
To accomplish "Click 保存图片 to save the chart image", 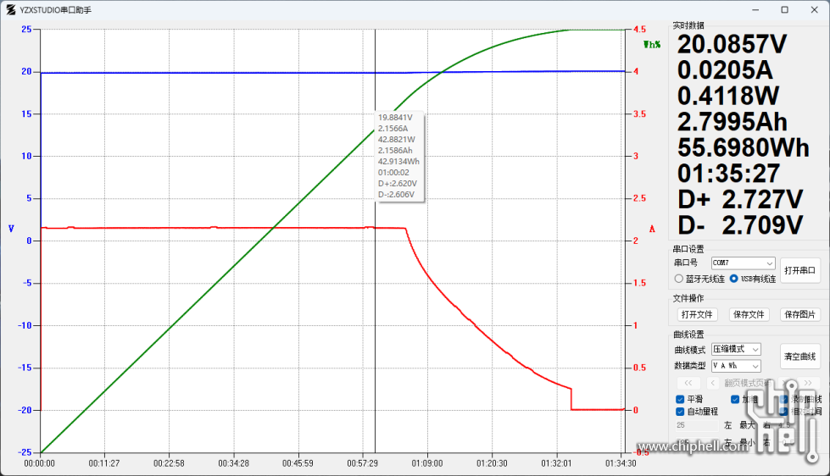I will pos(800,314).
